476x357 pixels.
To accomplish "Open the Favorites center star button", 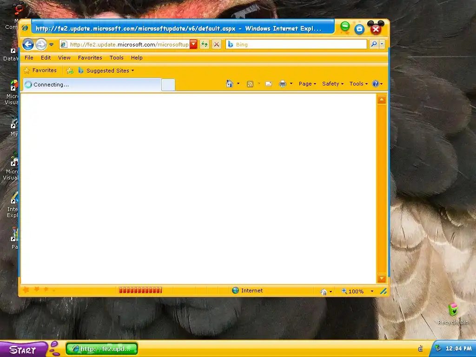I will (x=40, y=70).
